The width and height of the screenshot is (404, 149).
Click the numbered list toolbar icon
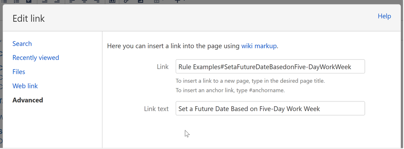pyautogui.click(x=17, y=1)
